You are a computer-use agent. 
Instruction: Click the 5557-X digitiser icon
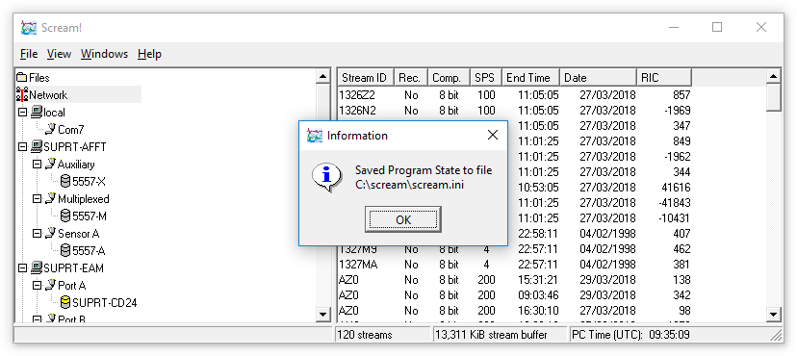65,181
